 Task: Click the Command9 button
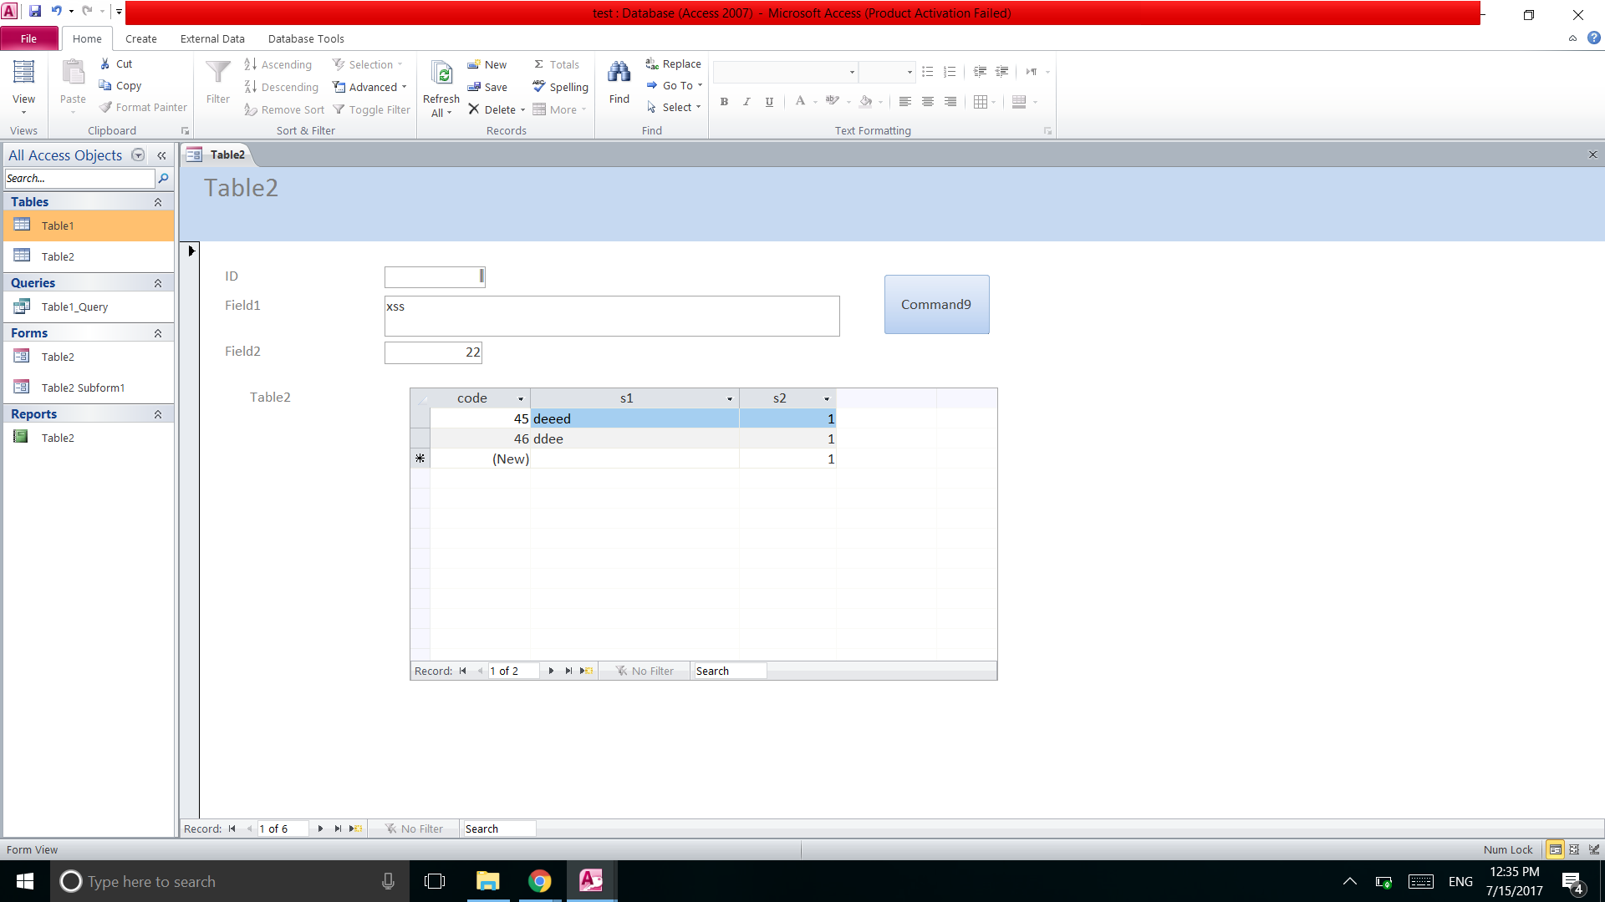click(936, 304)
